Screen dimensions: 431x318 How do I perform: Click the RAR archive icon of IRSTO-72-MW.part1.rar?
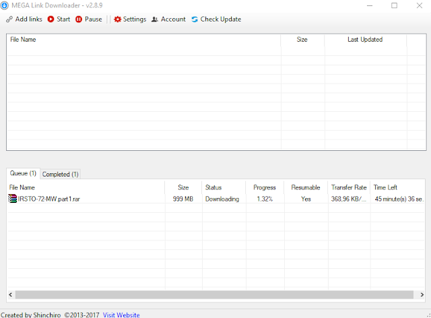[12, 199]
